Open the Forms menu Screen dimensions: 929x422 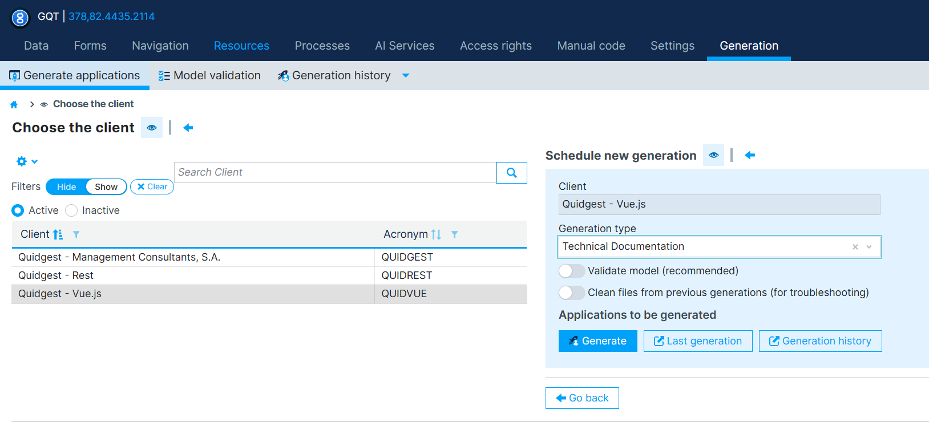point(90,46)
